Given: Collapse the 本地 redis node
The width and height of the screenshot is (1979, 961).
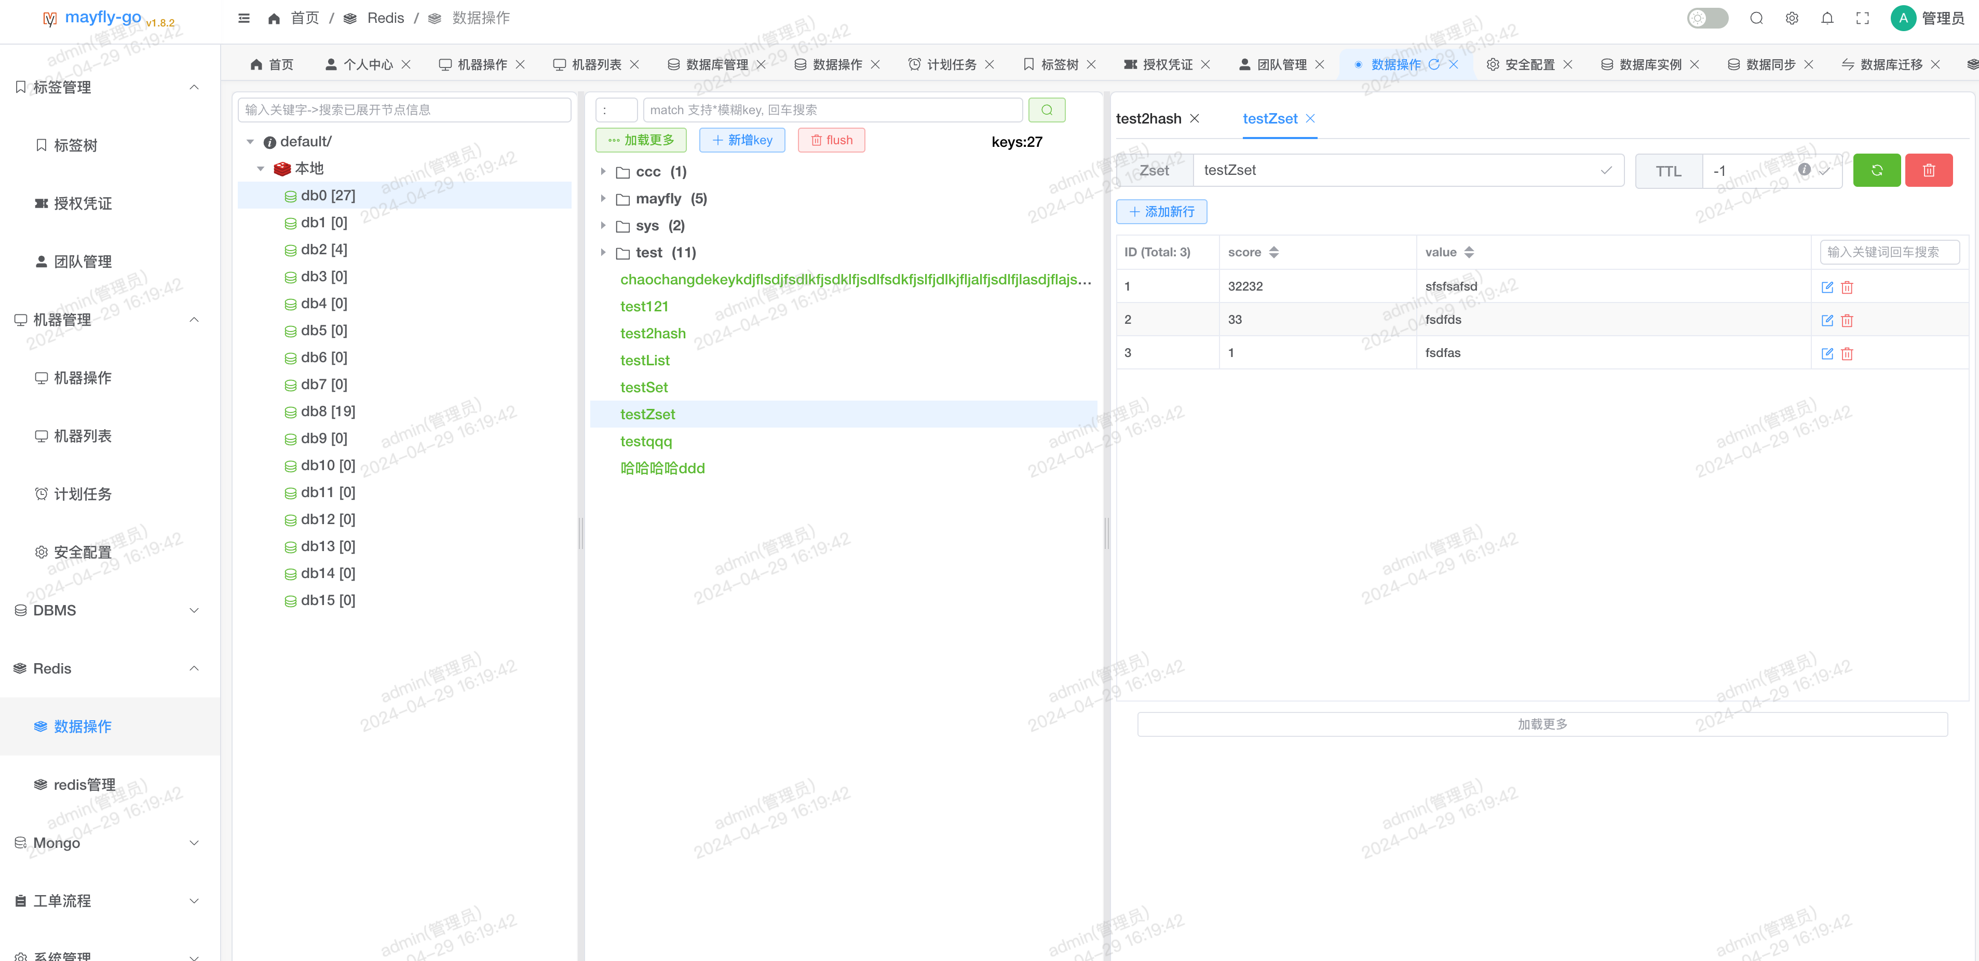Looking at the screenshot, I should [x=260, y=169].
